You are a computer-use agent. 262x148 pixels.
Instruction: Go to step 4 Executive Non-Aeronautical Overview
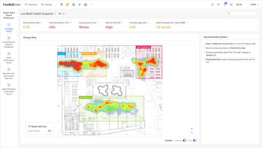coord(9,73)
